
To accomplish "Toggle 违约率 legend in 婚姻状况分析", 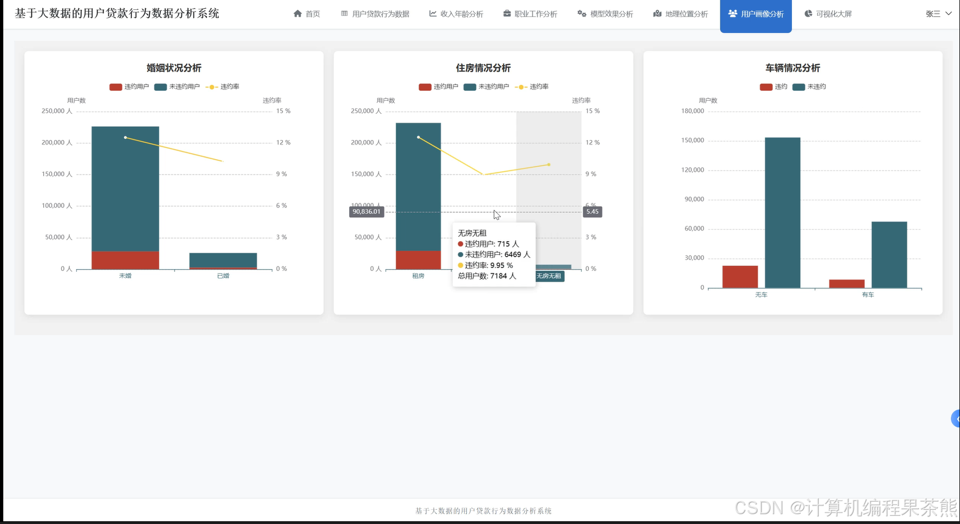I will coord(222,86).
